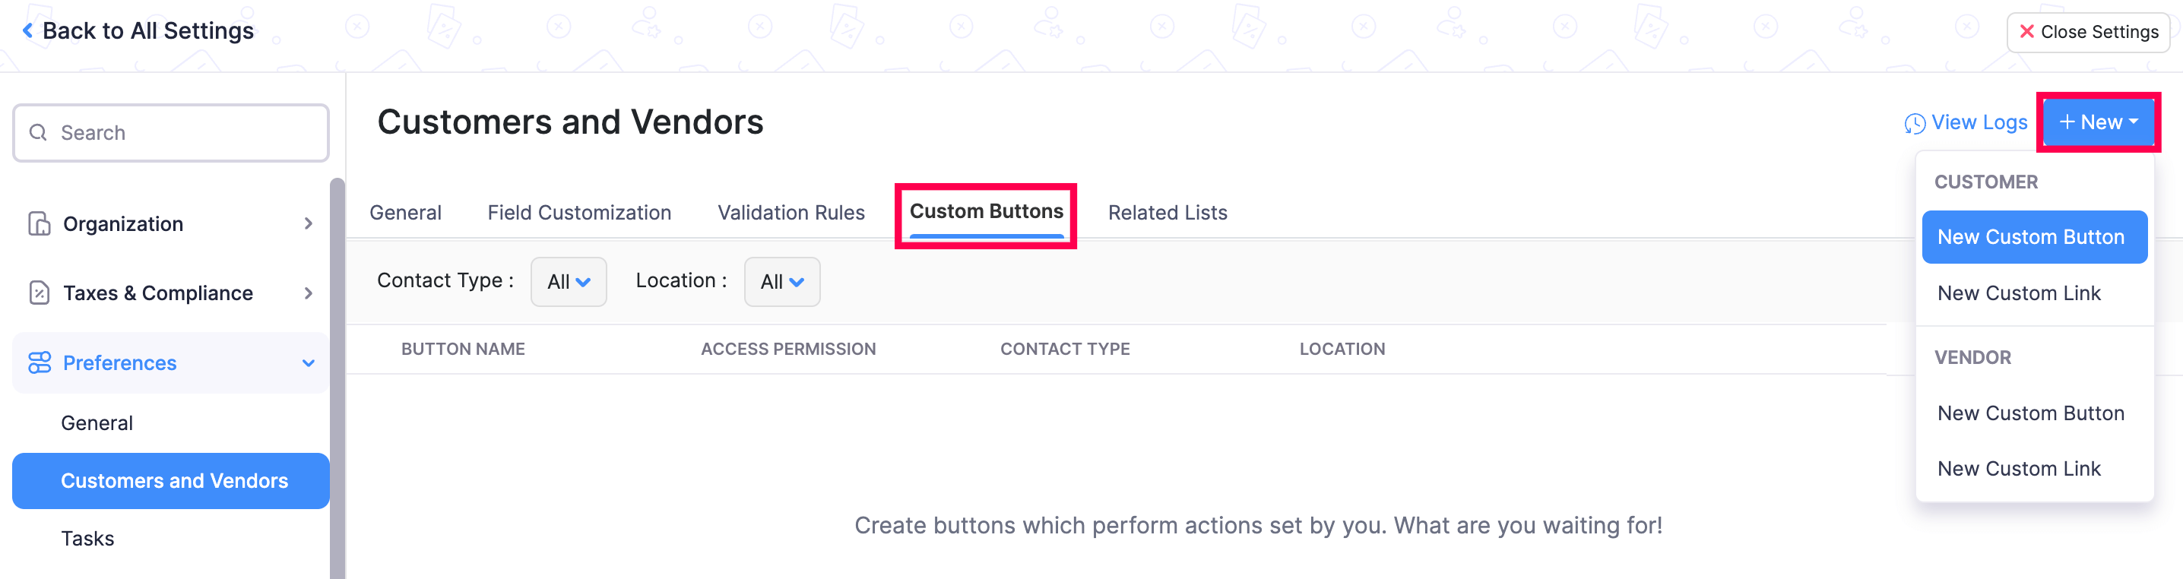Click the red X icon on Close Settings
This screenshot has height=579, width=2183.
tap(2027, 31)
